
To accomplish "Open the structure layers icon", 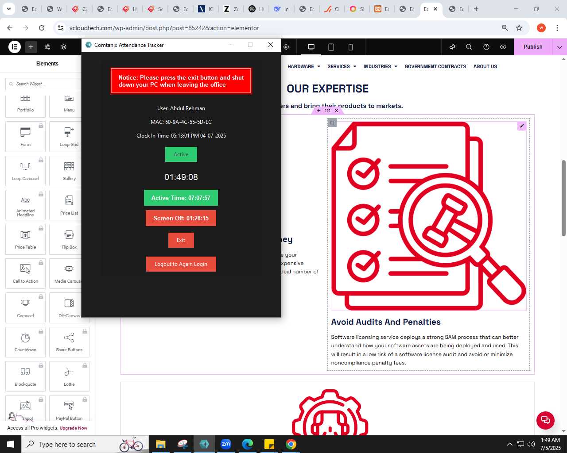I will [x=64, y=46].
